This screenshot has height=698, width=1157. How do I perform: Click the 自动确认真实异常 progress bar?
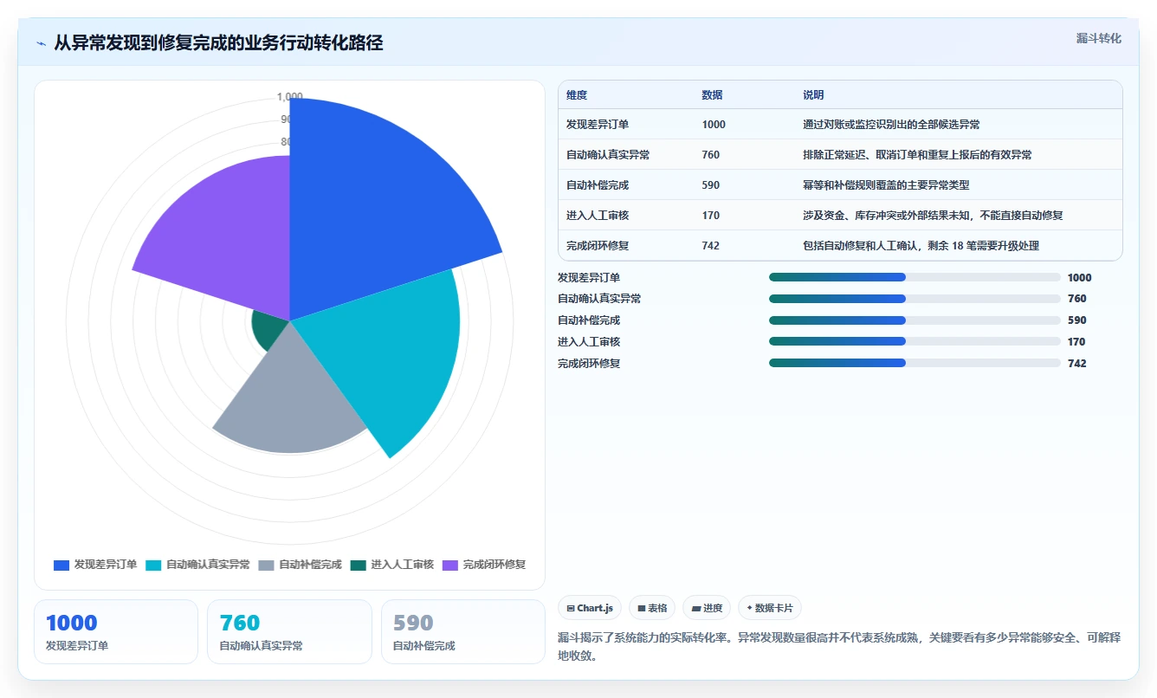pos(915,299)
